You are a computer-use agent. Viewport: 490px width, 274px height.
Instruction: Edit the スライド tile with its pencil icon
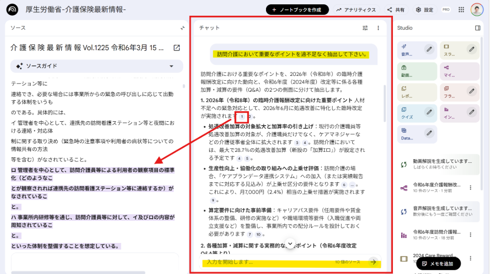click(471, 49)
